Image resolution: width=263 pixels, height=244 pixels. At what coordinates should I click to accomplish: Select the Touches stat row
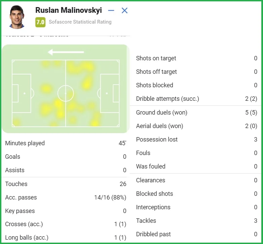[66, 184]
